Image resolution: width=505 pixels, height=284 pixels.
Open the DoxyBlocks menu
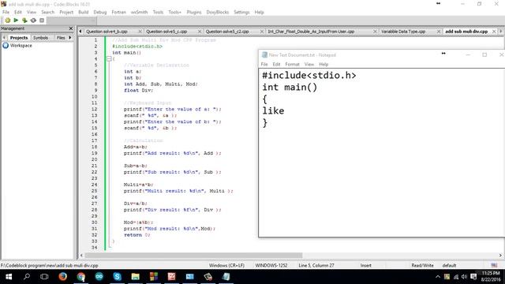point(218,12)
